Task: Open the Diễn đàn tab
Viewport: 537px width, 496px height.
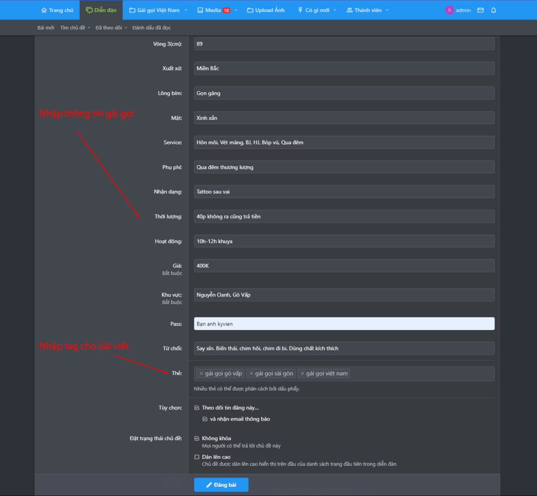Action: [101, 10]
